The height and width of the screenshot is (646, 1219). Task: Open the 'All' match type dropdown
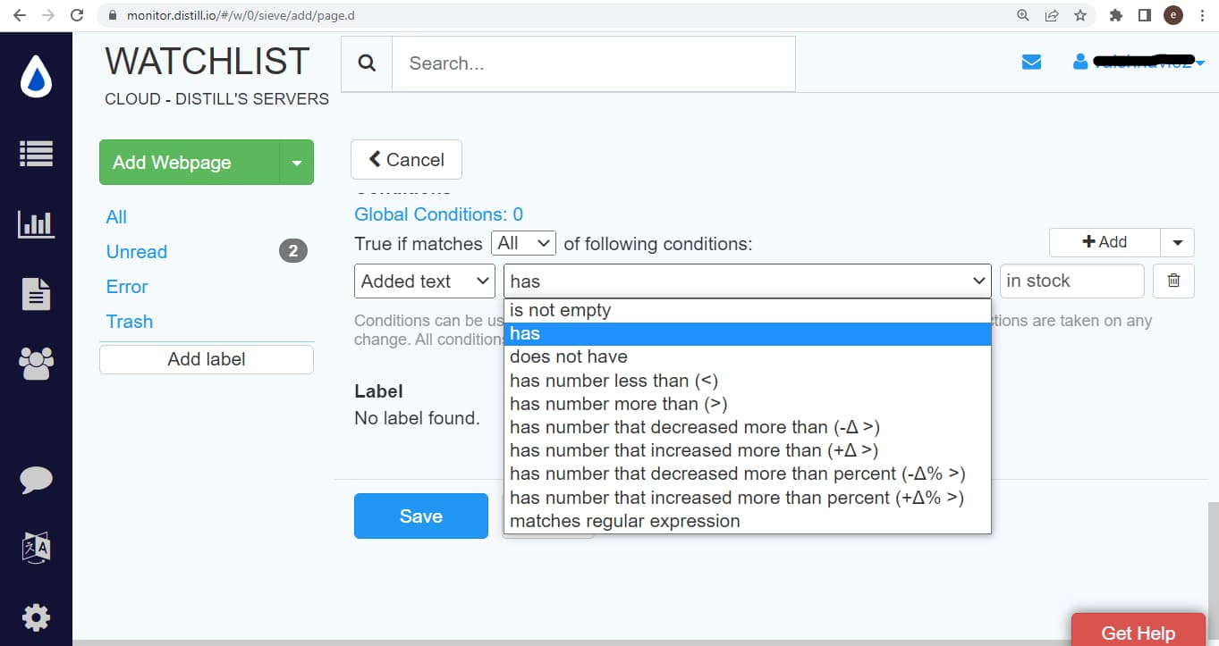click(523, 243)
